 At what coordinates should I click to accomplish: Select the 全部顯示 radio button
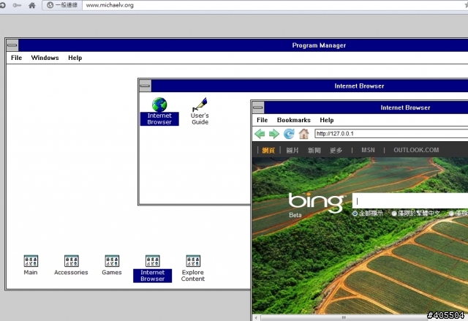[355, 214]
